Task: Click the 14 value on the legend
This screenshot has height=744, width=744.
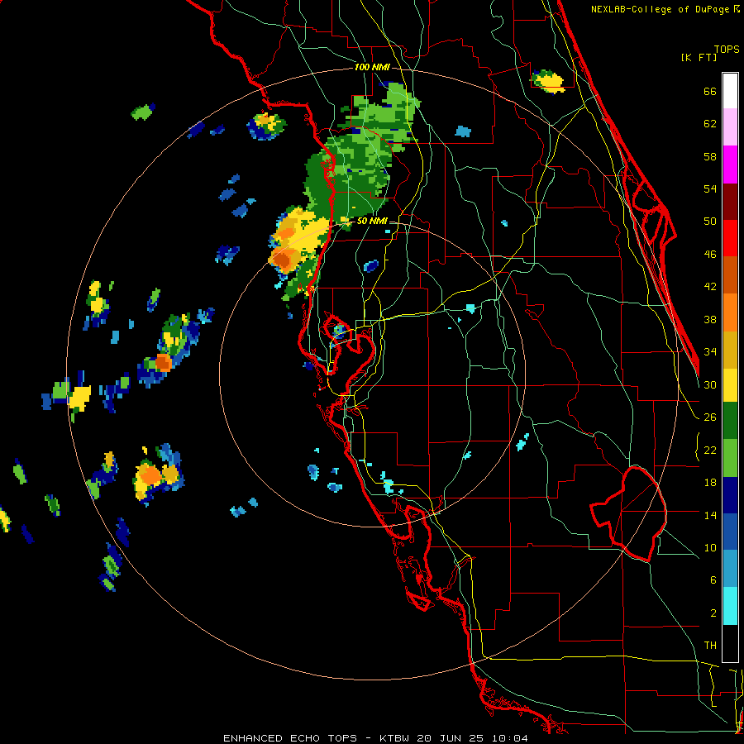Action: click(710, 515)
